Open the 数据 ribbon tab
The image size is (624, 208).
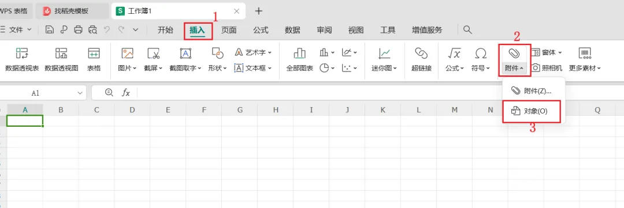[292, 30]
